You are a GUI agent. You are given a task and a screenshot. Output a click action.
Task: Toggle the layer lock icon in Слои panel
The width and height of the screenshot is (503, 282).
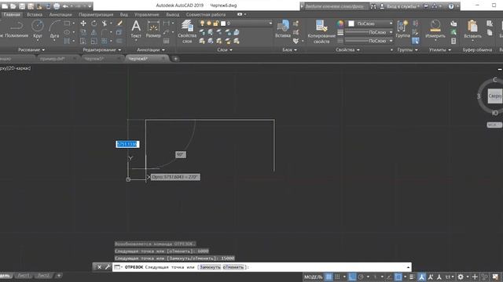[216, 23]
